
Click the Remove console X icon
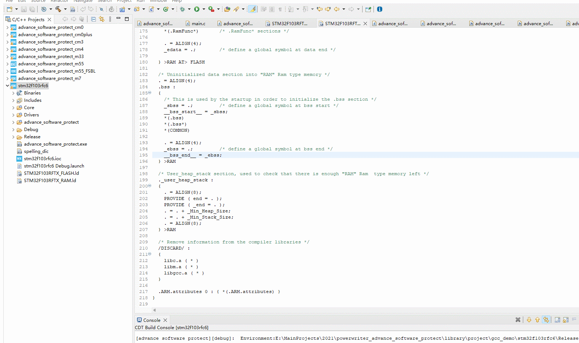pyautogui.click(x=518, y=320)
